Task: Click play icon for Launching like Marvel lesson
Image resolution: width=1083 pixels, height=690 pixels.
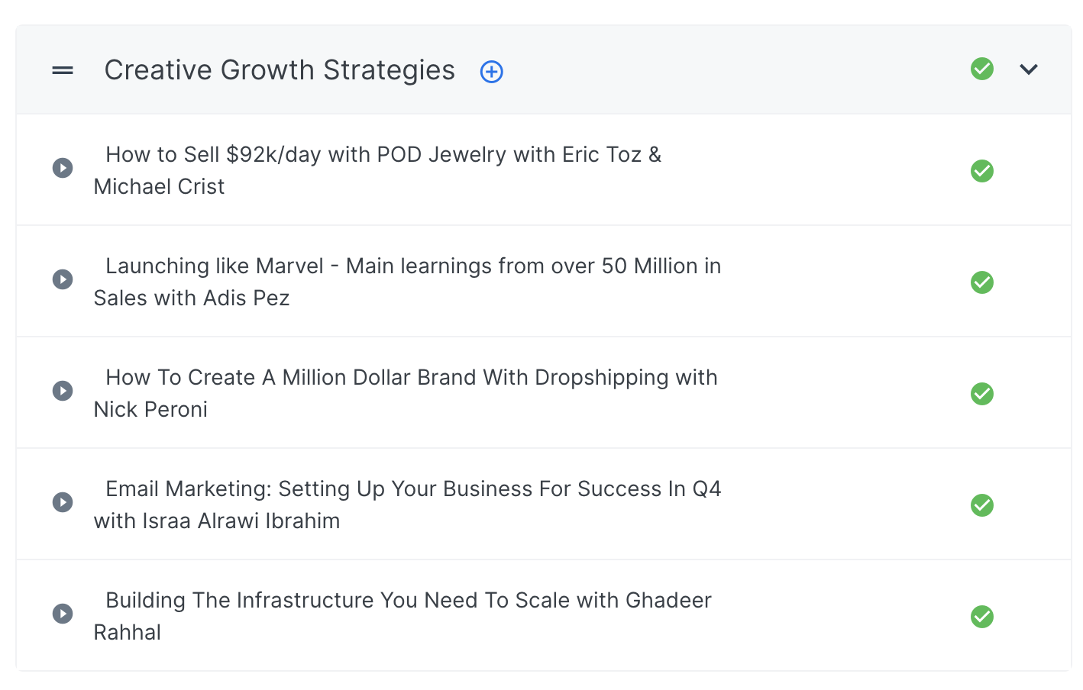Action: (x=63, y=279)
